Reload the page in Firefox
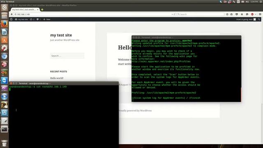 point(174,14)
